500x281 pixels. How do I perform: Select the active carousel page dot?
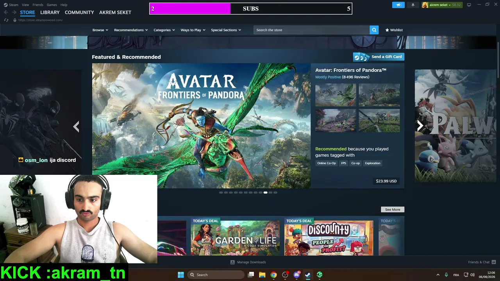point(265,192)
